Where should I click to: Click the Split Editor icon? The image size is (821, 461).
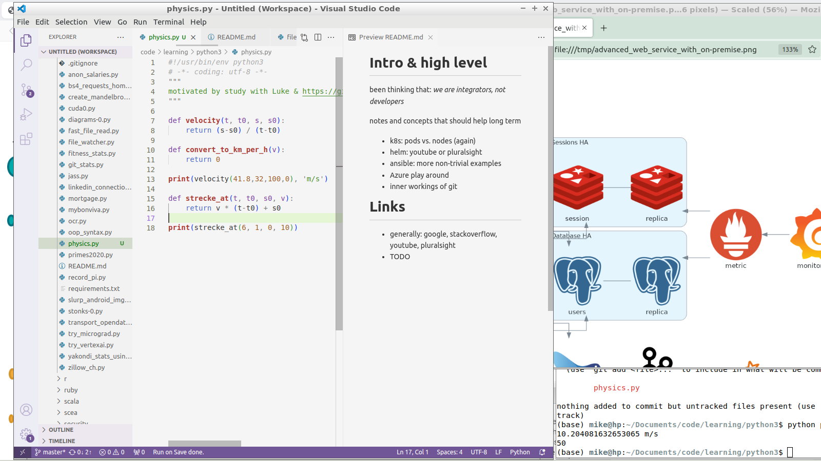318,37
